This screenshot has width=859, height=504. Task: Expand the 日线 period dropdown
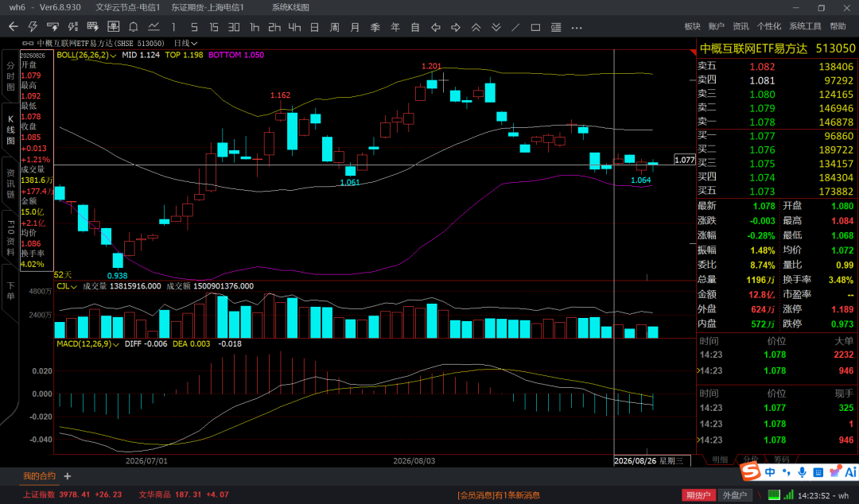point(185,43)
